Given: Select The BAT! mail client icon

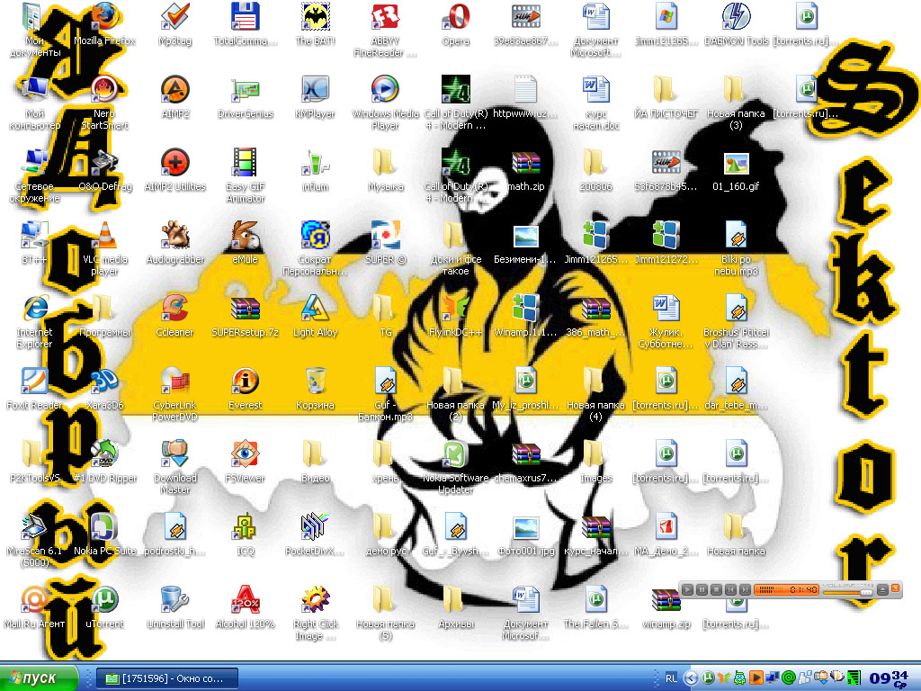Looking at the screenshot, I should (x=316, y=24).
